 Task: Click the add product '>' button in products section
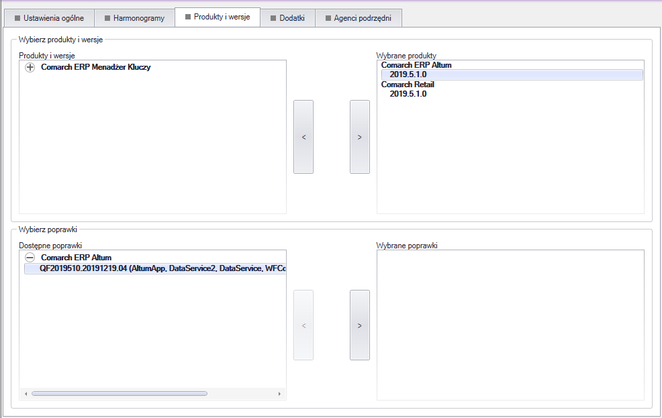click(360, 137)
